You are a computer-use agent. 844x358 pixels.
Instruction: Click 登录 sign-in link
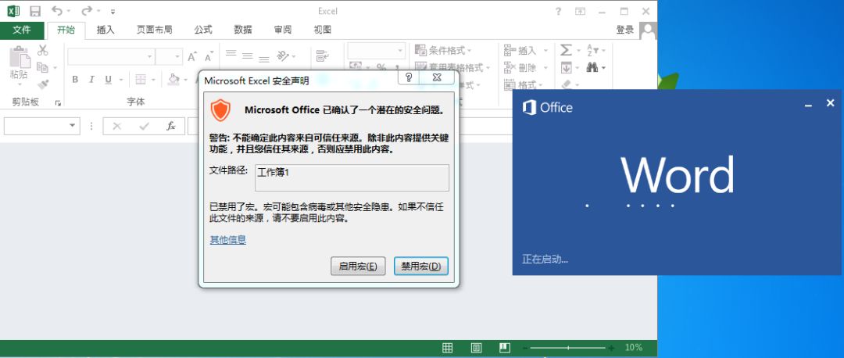click(625, 30)
